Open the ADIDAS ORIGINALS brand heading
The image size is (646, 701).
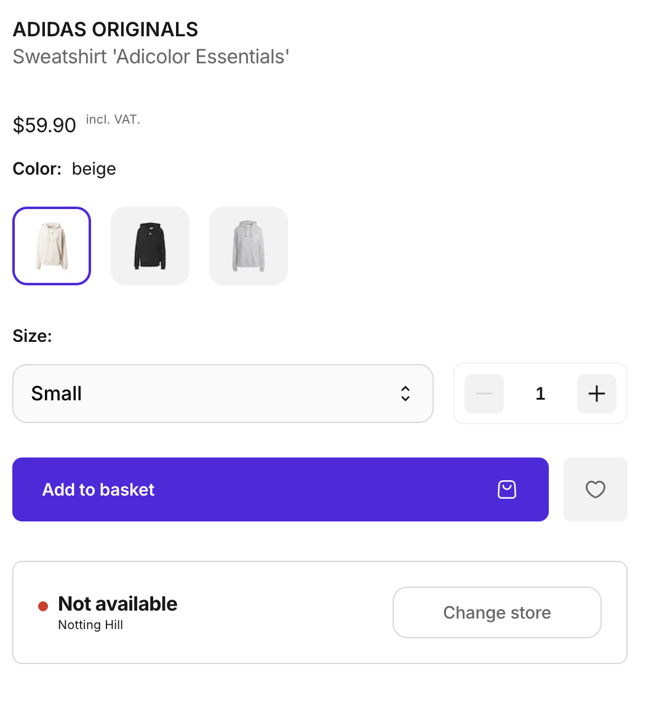(x=105, y=30)
